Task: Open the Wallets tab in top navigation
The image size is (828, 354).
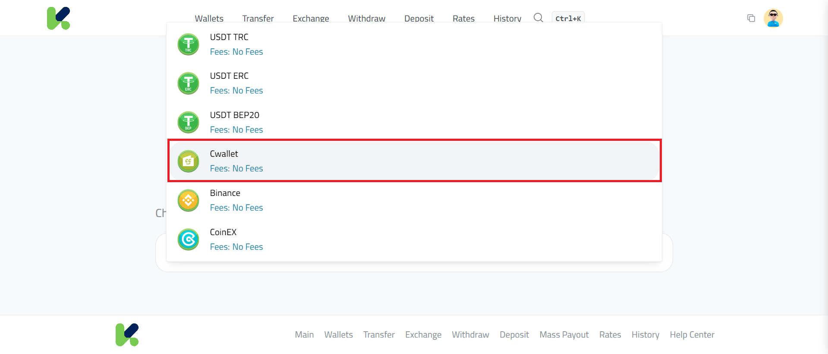Action: click(x=209, y=19)
